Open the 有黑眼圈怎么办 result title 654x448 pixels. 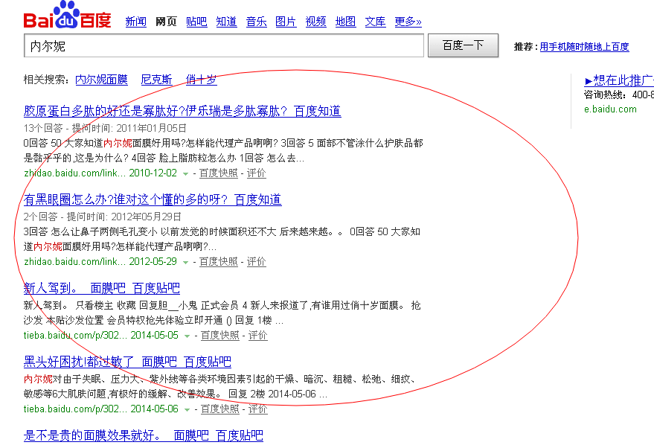click(153, 199)
